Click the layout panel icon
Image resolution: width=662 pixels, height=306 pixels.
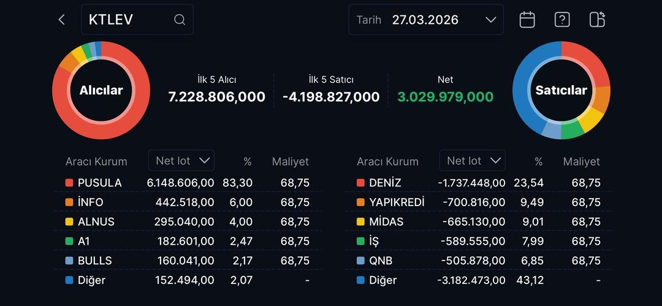[597, 20]
